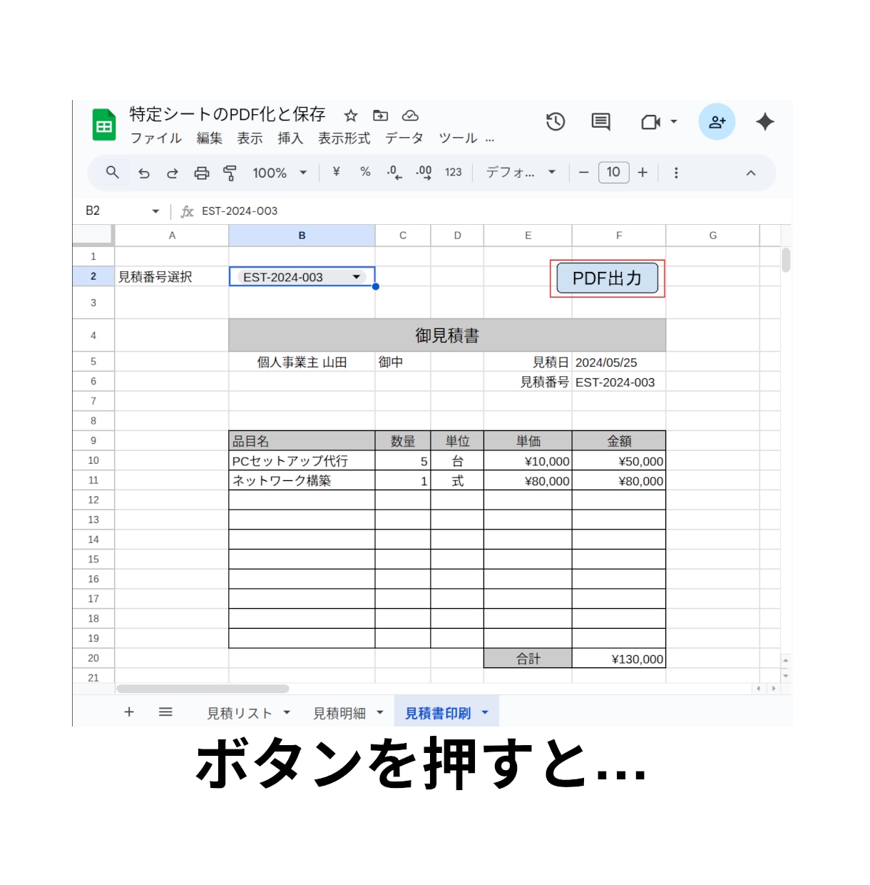Click the horizontal scrollbar thumb
This screenshot has width=870, height=885.
(203, 689)
